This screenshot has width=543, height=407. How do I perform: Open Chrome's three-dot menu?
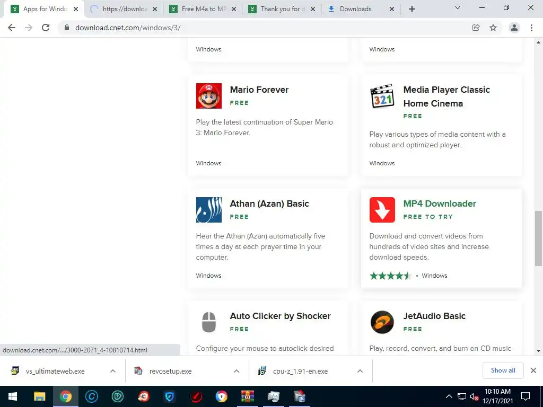[531, 28]
